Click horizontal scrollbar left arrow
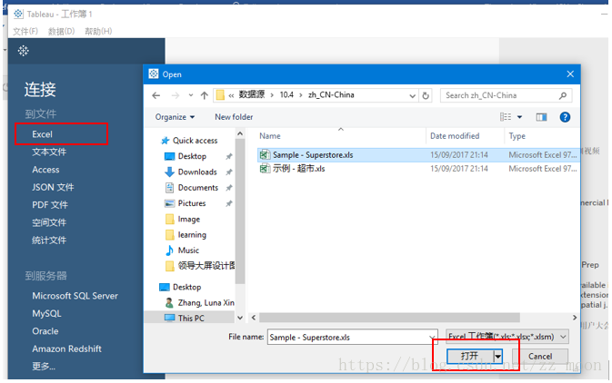612x383 pixels. (254, 318)
